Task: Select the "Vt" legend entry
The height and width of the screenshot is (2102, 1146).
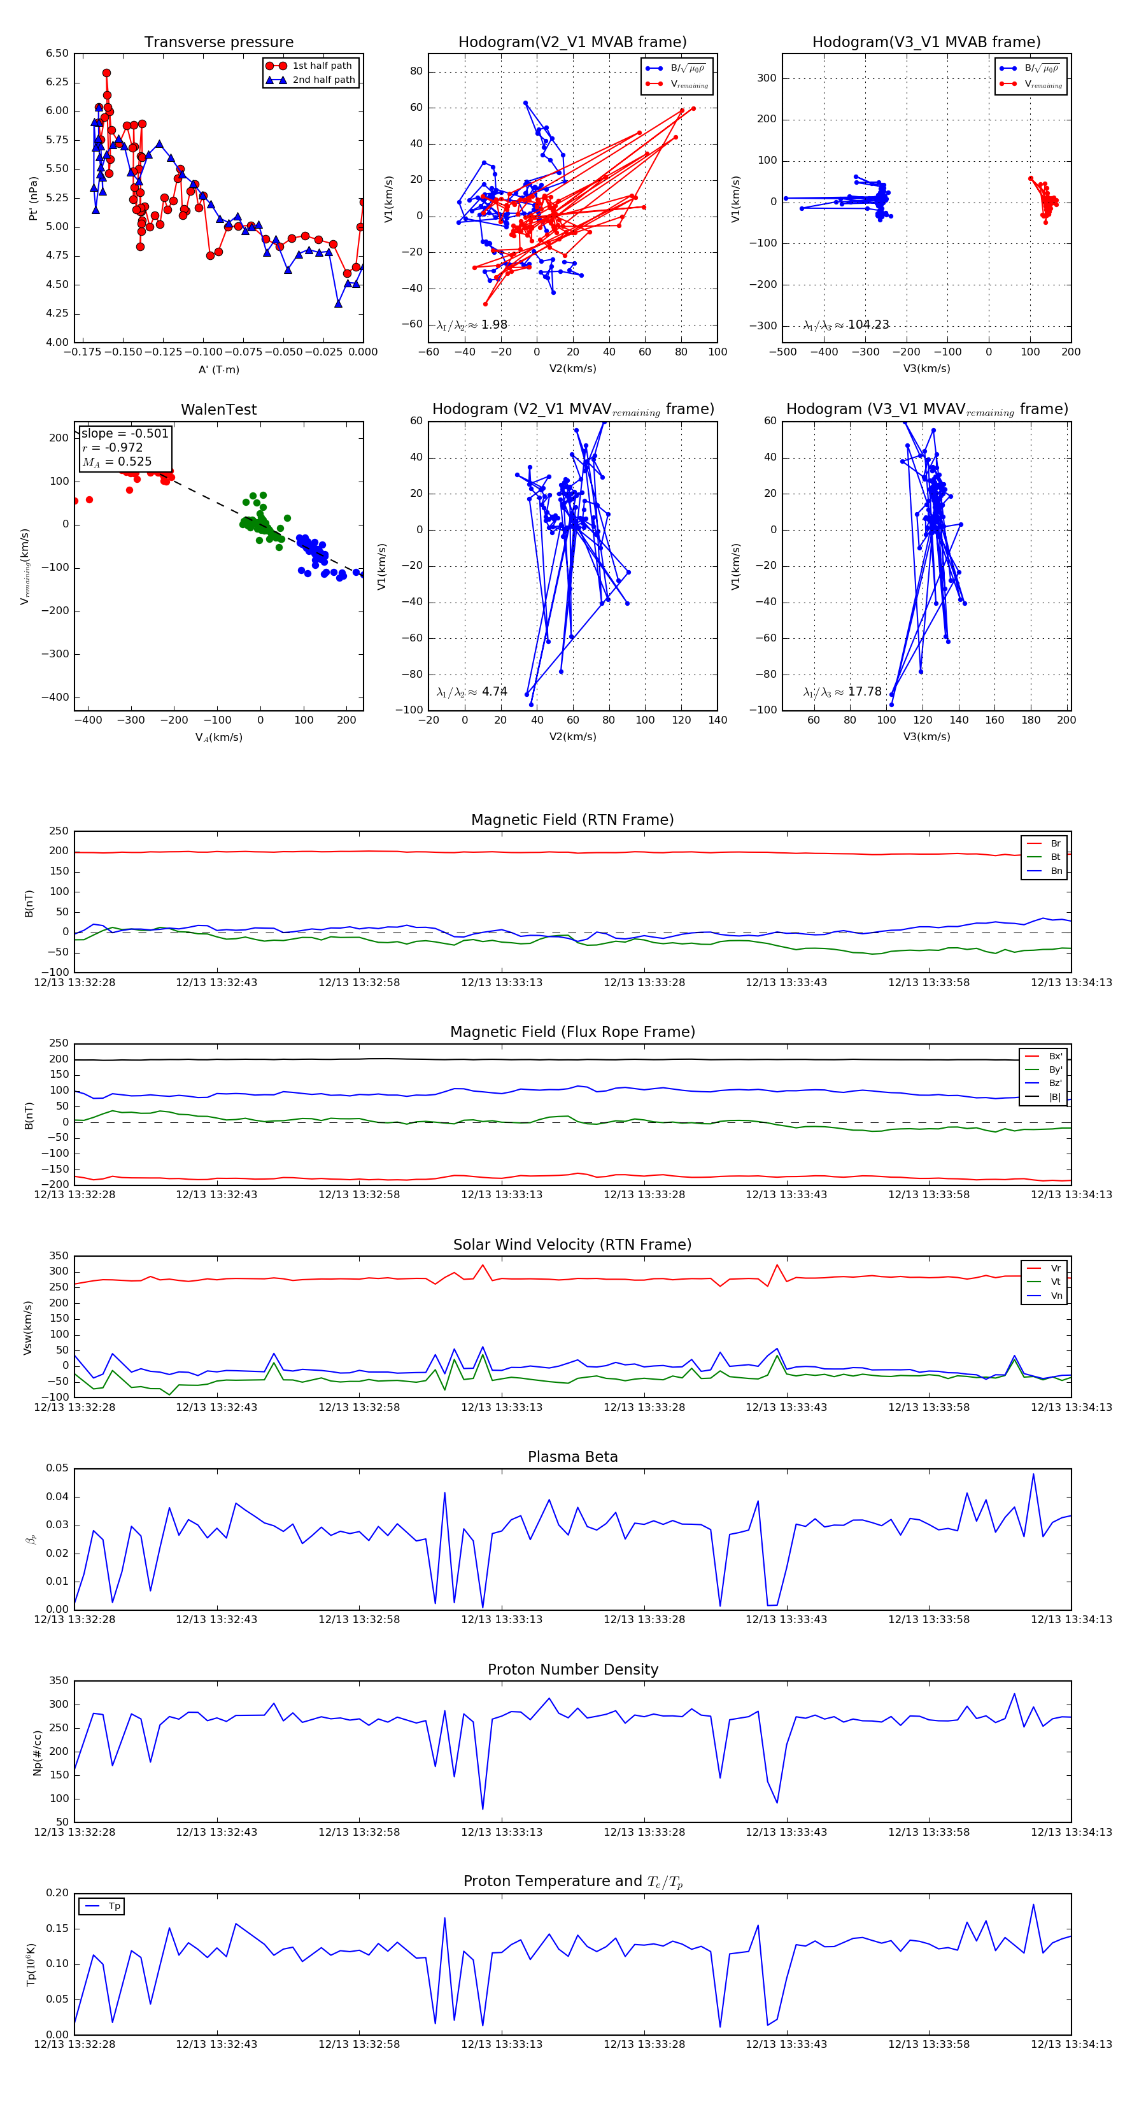Action: pyautogui.click(x=1044, y=1282)
